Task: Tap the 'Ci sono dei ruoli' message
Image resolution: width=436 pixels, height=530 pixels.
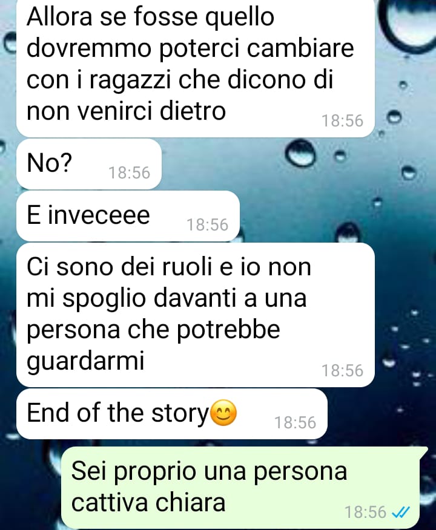Action: (196, 315)
